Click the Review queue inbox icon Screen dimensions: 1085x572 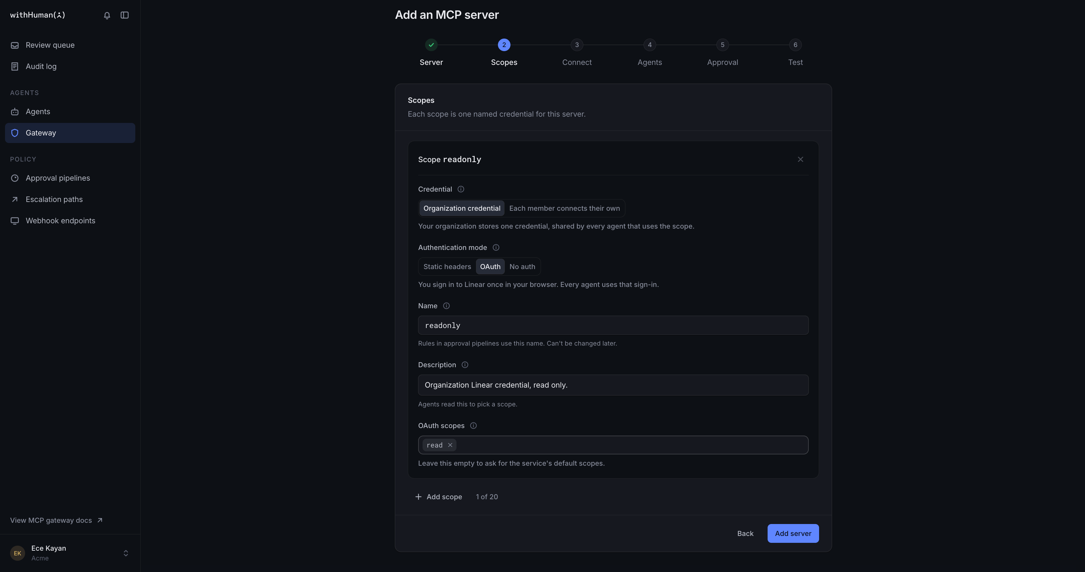pos(15,45)
